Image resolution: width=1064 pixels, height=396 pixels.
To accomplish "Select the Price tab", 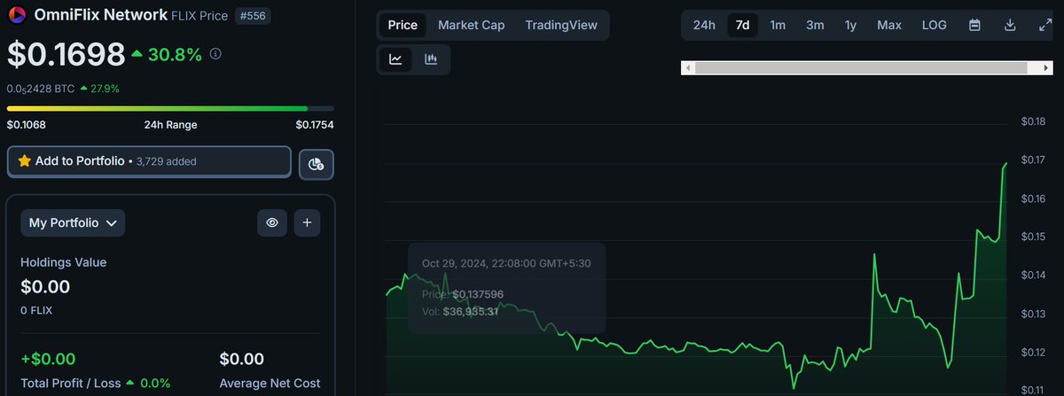I will (403, 25).
